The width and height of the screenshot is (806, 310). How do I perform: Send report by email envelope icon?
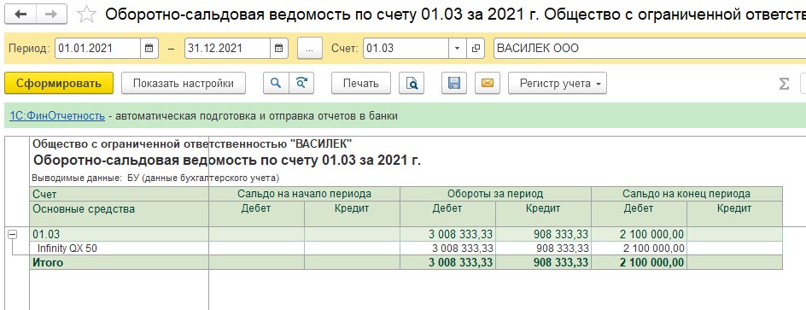click(x=488, y=84)
